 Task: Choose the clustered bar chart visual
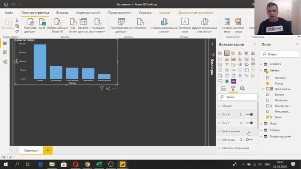point(233,53)
